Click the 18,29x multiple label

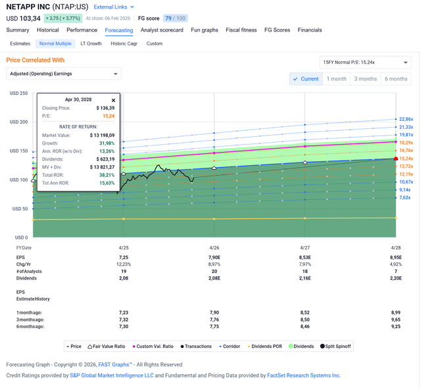(406, 143)
